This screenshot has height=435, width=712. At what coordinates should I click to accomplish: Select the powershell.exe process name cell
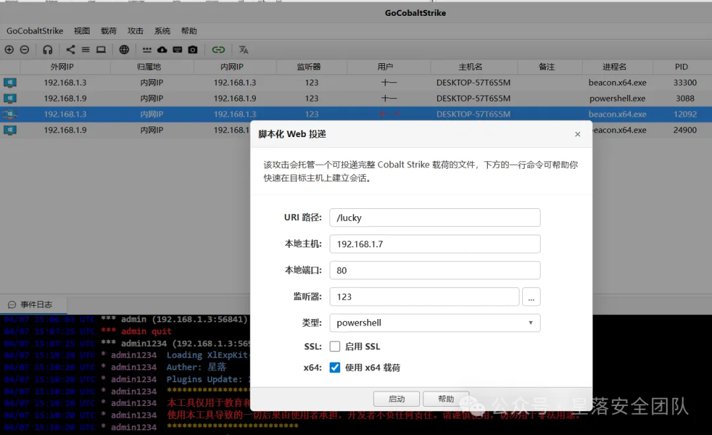click(x=618, y=98)
